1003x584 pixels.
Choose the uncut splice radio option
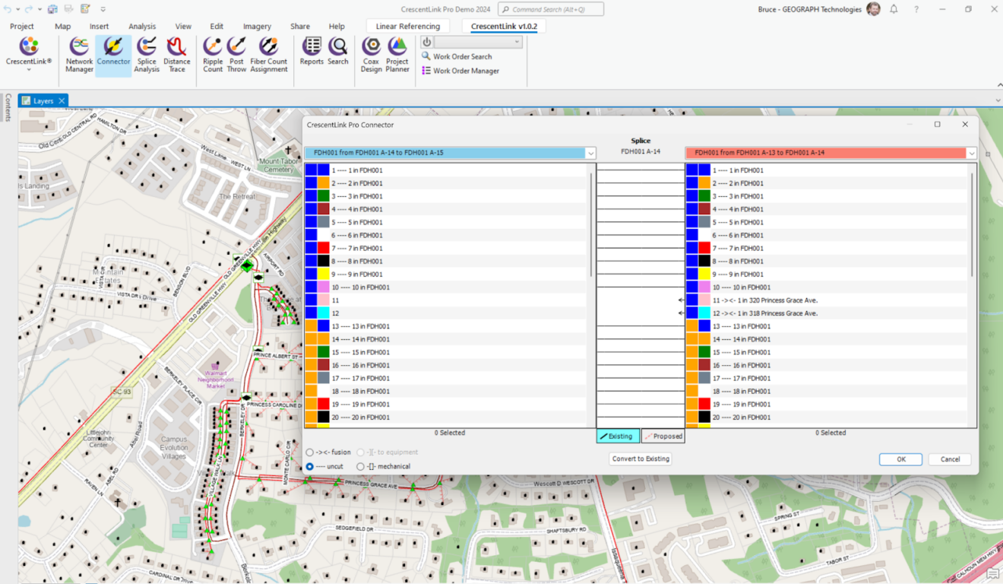310,466
